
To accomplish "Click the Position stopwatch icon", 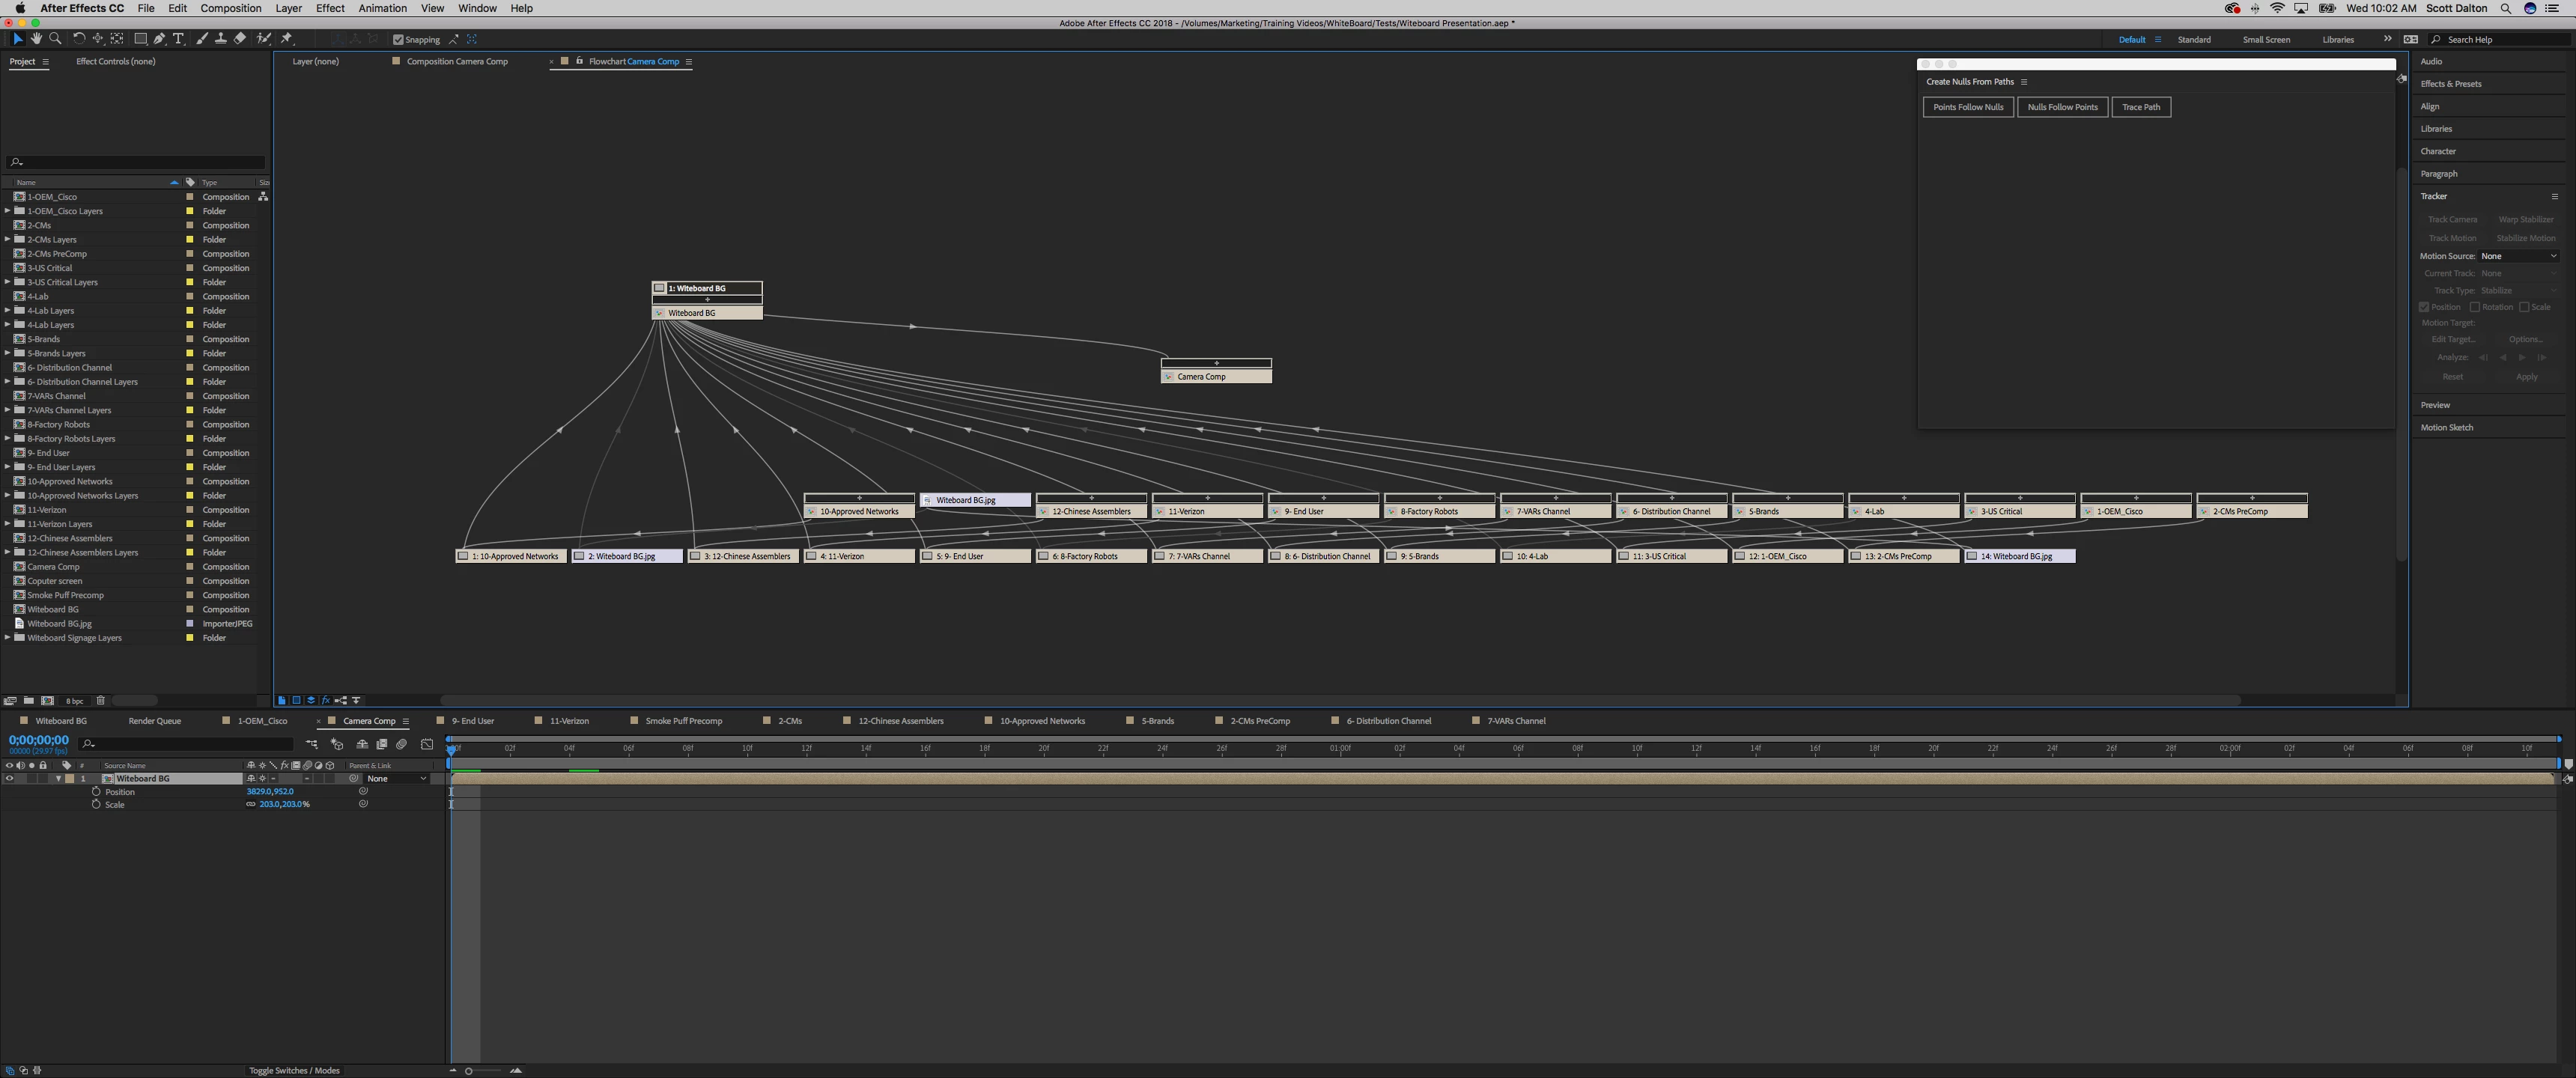I will (x=96, y=791).
